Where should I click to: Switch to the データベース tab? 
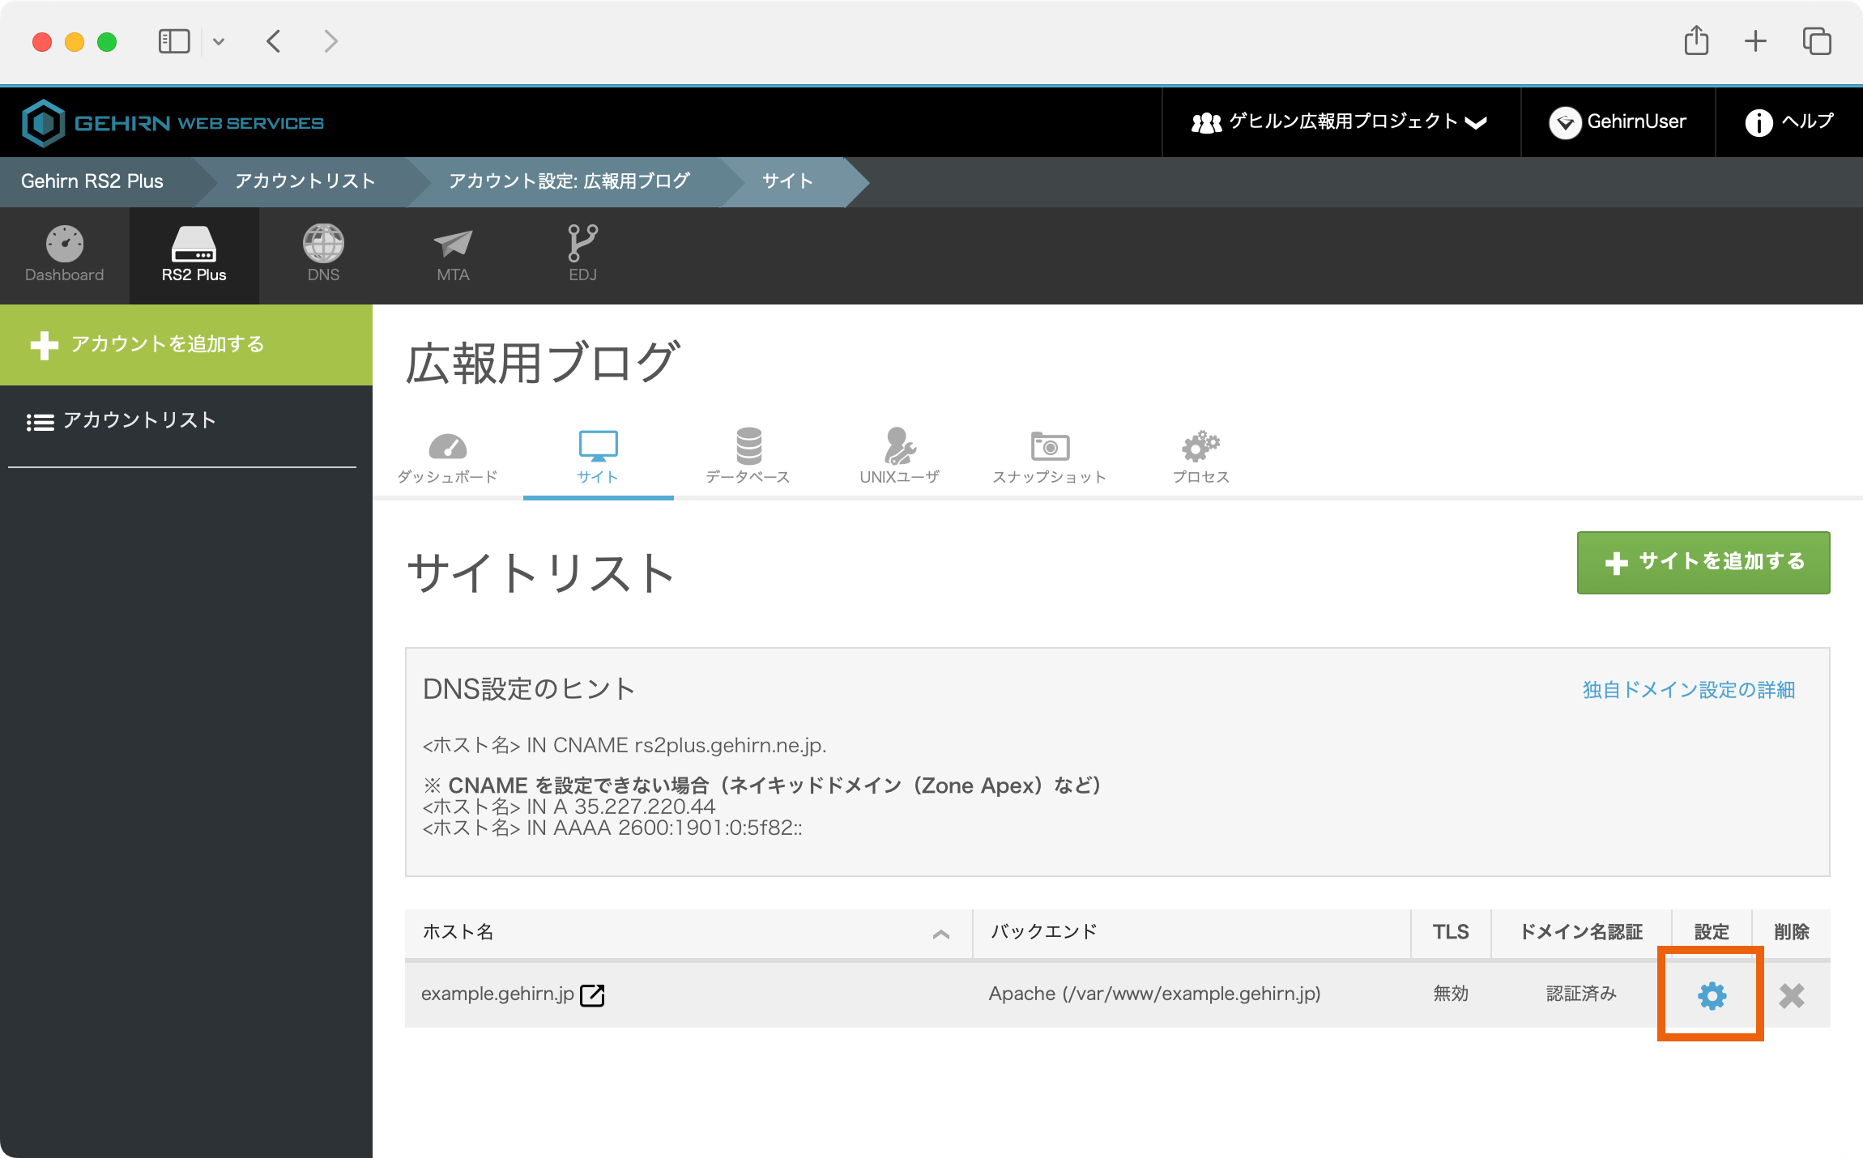pyautogui.click(x=747, y=456)
